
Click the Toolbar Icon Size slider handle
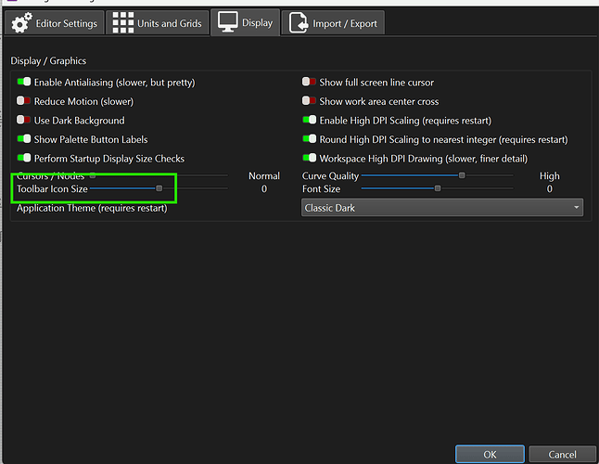pos(159,188)
